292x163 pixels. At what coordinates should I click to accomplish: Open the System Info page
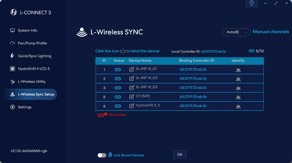(27, 30)
